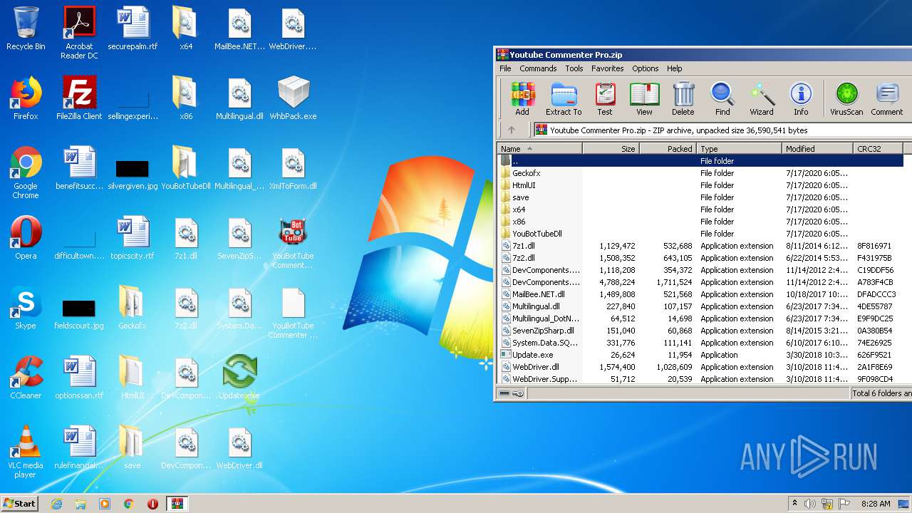
Task: Select the Update.exe desktop icon
Action: pyautogui.click(x=239, y=378)
